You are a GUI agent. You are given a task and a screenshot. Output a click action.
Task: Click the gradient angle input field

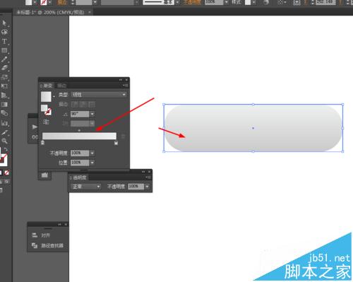80,114
